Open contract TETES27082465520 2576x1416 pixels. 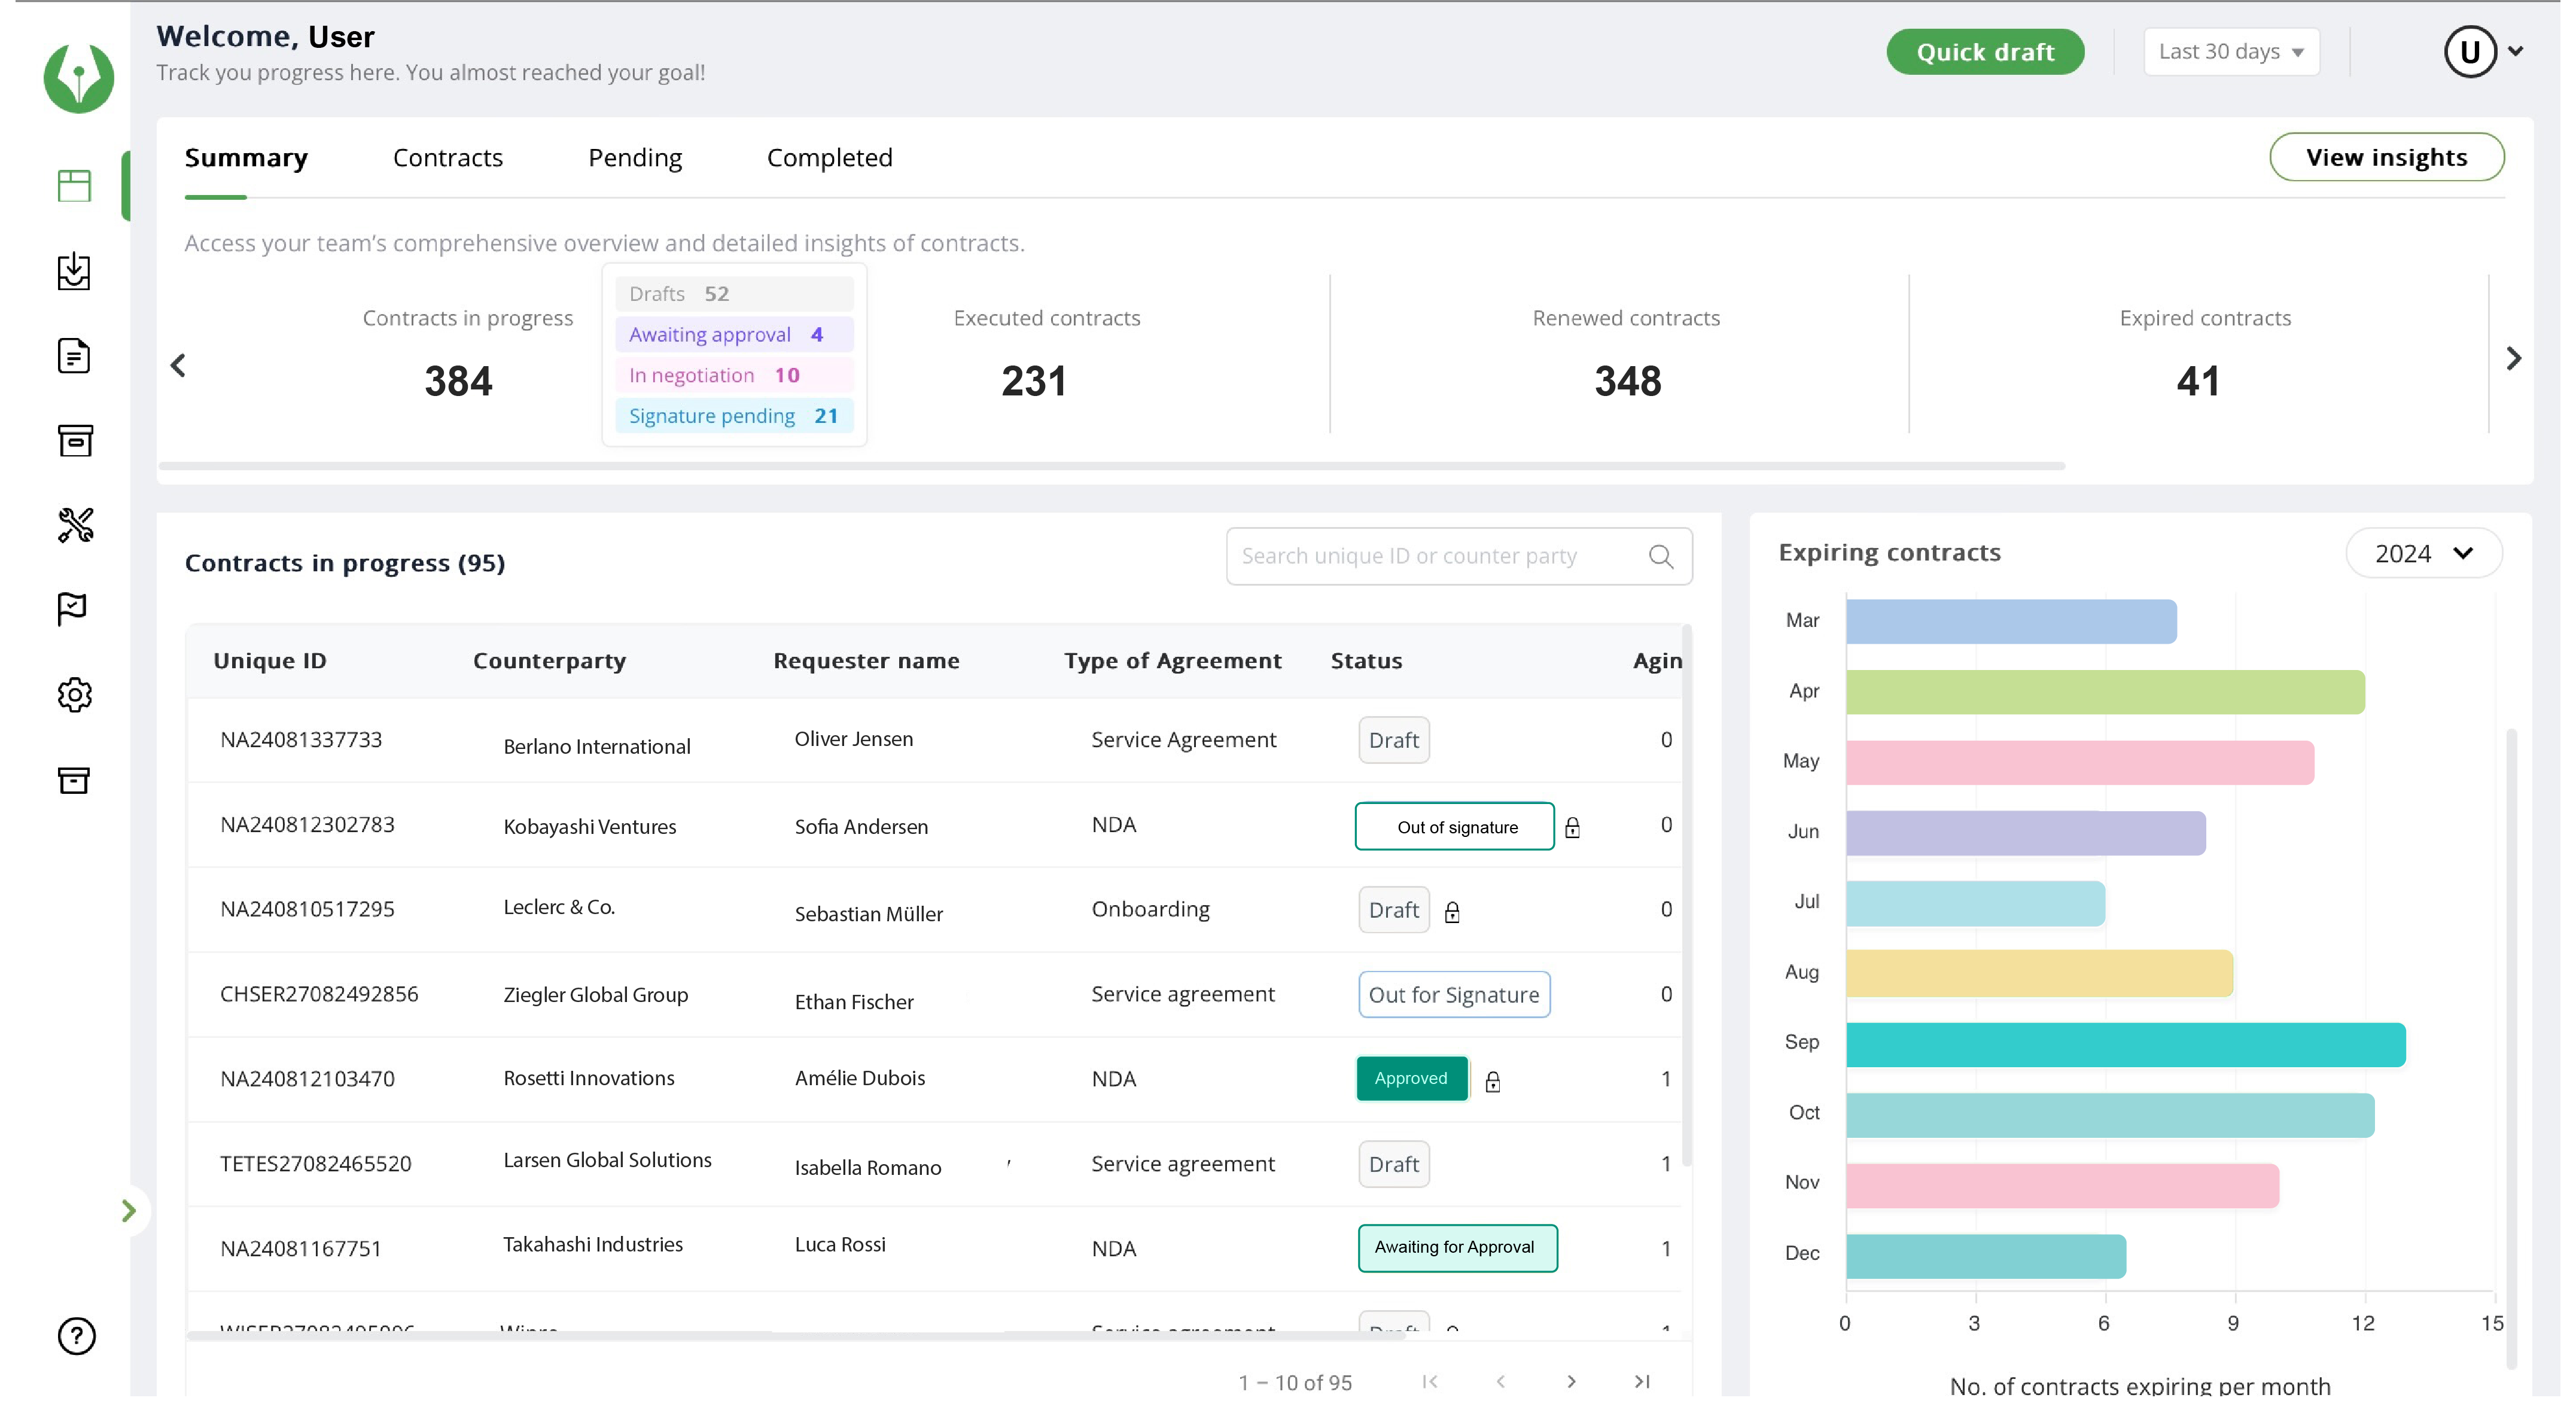tap(316, 1164)
